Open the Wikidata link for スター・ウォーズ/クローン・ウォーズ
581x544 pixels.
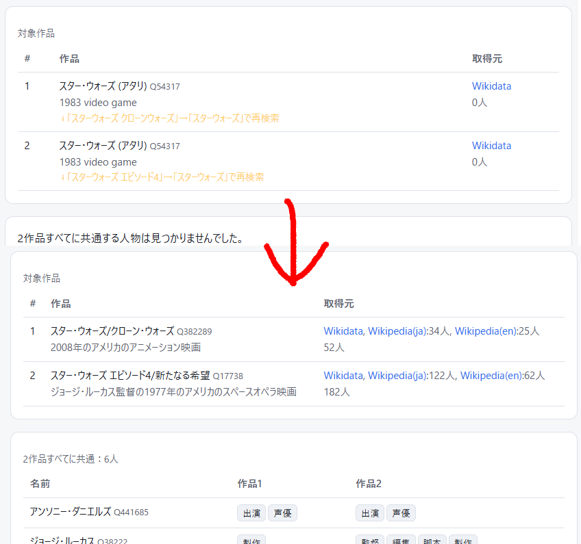pyautogui.click(x=343, y=331)
